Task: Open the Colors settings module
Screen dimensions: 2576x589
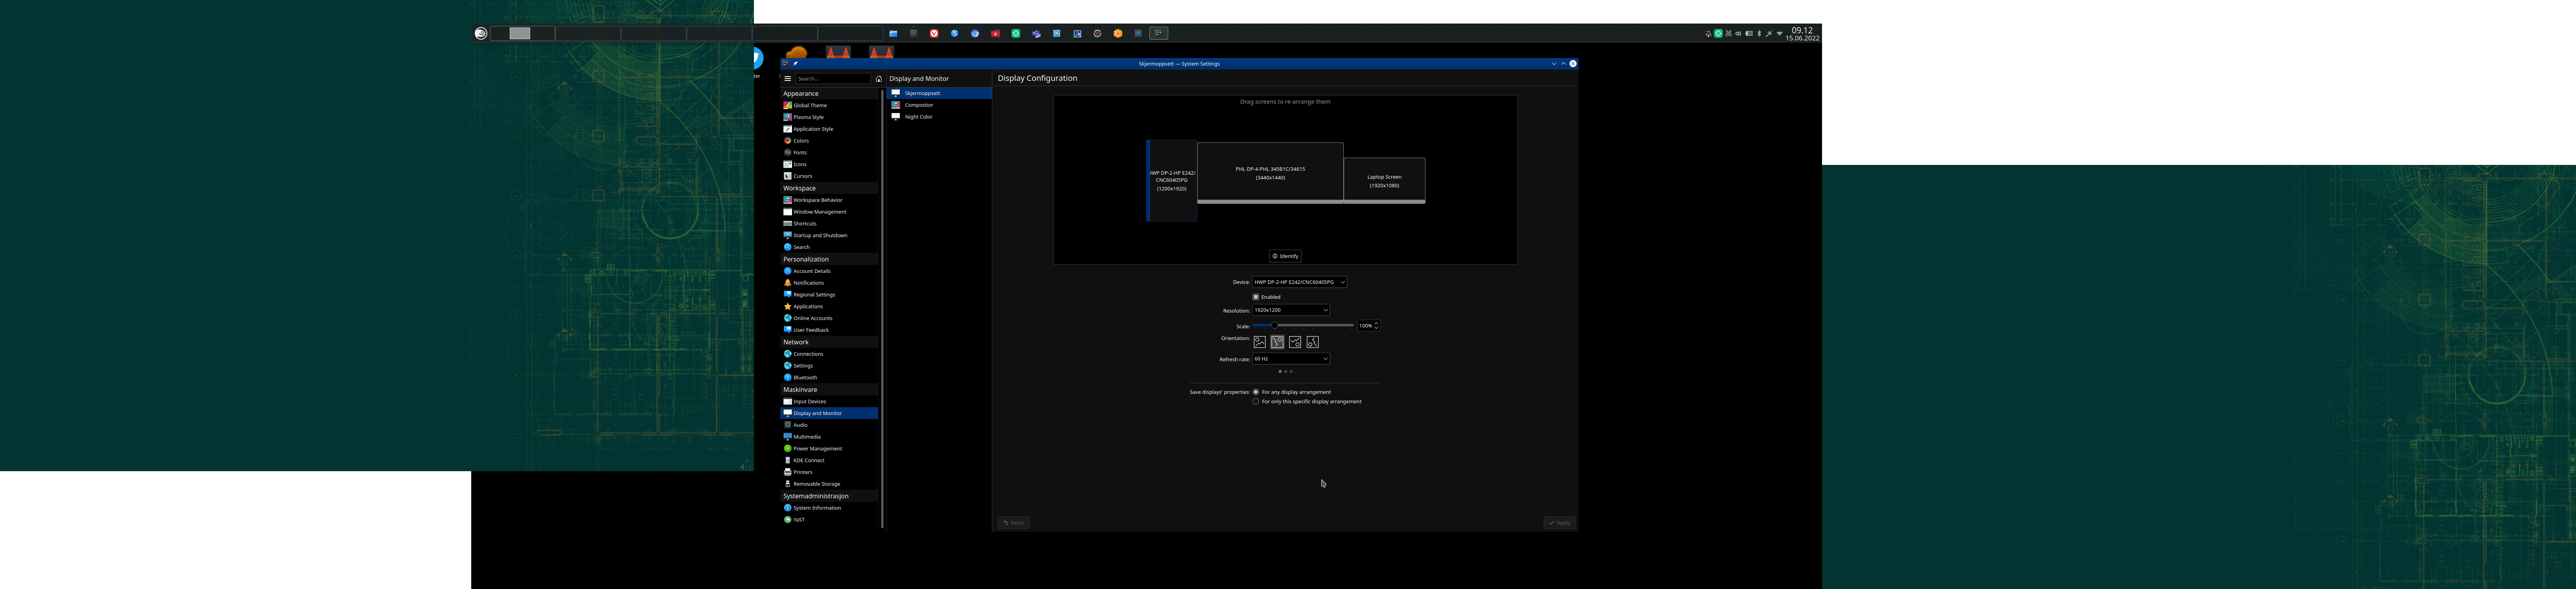Action: tap(829, 141)
